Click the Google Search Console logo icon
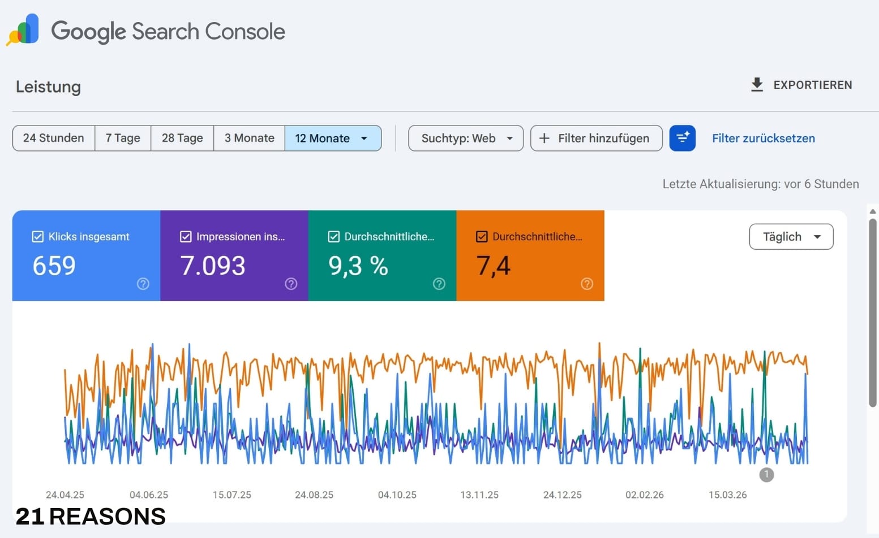Viewport: 879px width, 538px height. click(23, 30)
